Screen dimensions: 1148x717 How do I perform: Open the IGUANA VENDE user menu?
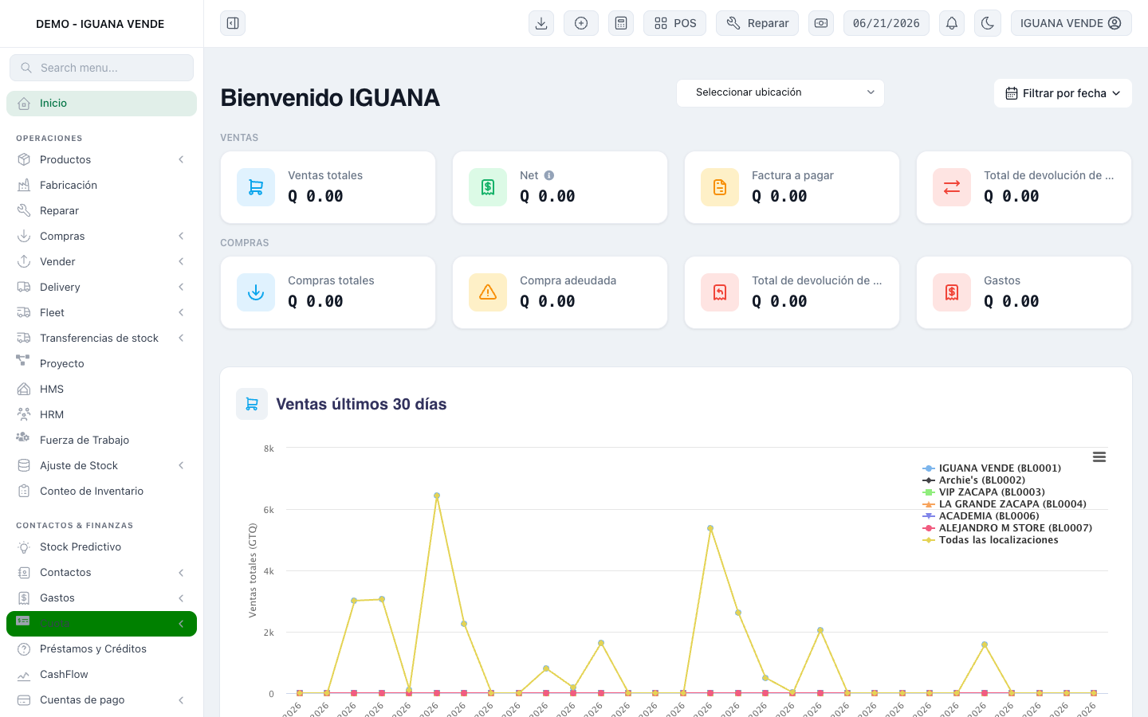click(x=1071, y=23)
